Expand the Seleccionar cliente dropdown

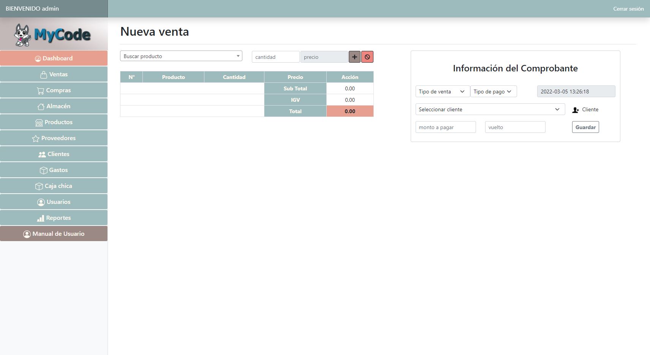tap(490, 109)
